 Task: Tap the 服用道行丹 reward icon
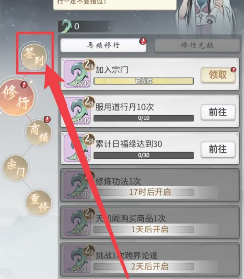[77, 111]
